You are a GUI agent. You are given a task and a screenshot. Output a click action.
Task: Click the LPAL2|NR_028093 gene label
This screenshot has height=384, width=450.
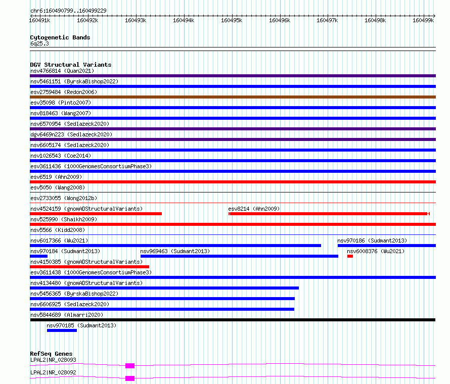[53, 360]
